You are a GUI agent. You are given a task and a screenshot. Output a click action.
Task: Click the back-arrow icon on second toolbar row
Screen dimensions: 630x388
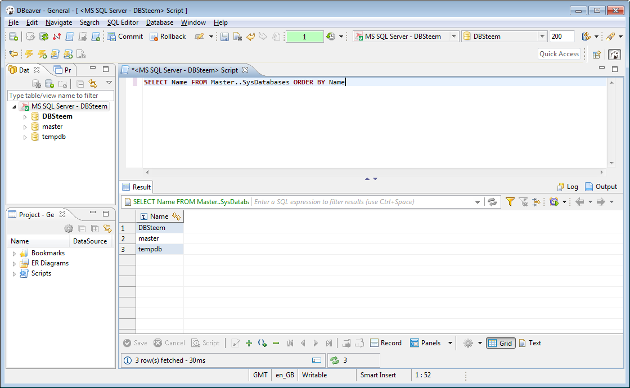[13, 54]
